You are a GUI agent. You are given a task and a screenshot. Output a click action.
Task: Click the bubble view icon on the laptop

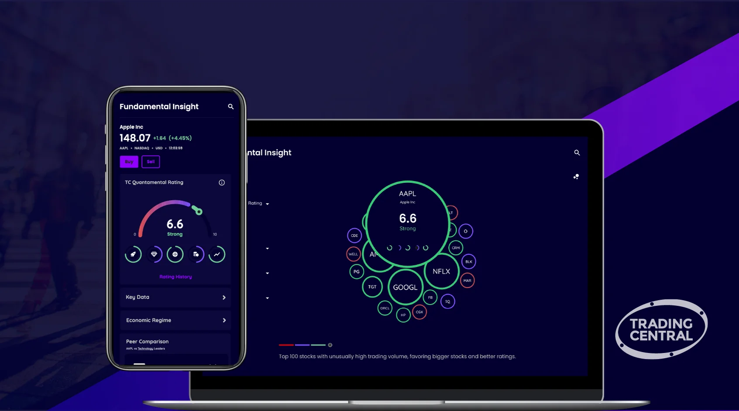coord(576,177)
